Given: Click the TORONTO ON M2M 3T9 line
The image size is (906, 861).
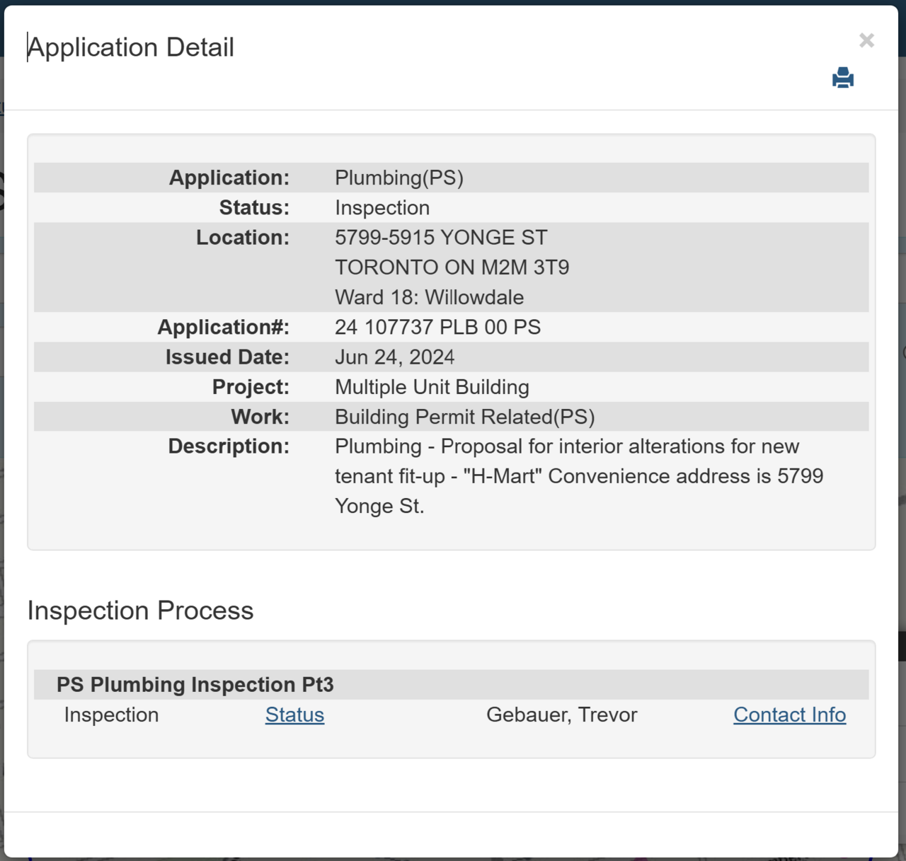Looking at the screenshot, I should pos(452,267).
